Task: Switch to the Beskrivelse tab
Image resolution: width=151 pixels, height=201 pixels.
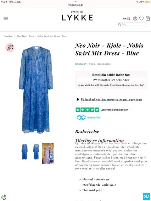Action: (x=87, y=132)
